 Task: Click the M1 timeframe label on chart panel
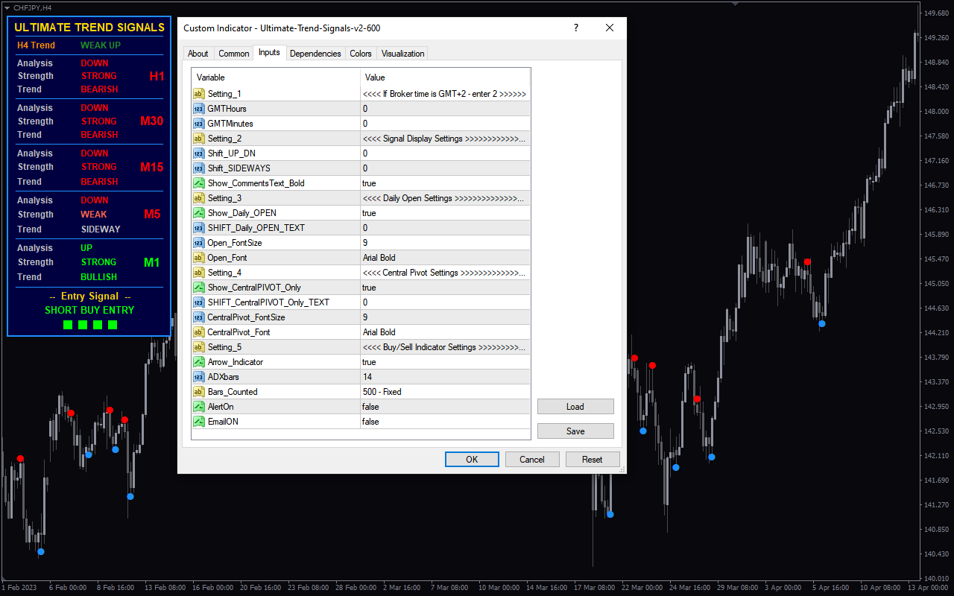(x=152, y=262)
